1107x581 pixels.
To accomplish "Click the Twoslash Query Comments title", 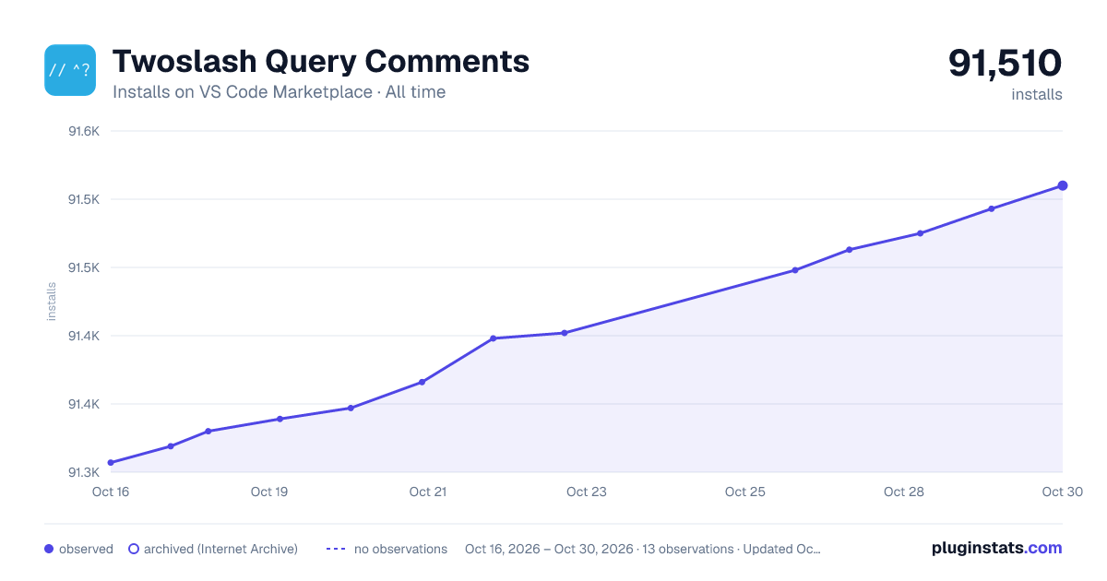I will [321, 62].
